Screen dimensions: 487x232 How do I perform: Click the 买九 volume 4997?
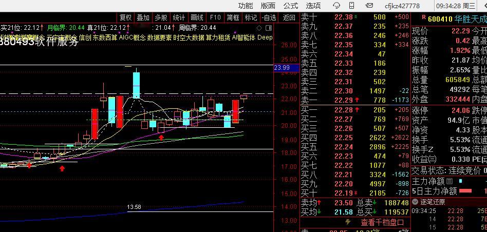tap(378, 184)
